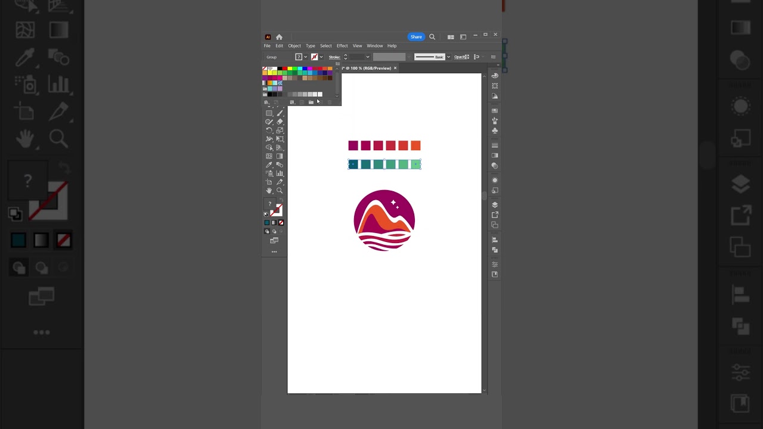The height and width of the screenshot is (429, 763).
Task: Select the Zoom tool
Action: pos(280,190)
